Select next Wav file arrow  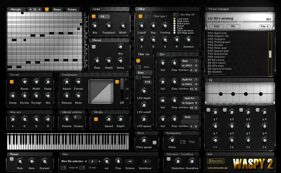[100, 161]
